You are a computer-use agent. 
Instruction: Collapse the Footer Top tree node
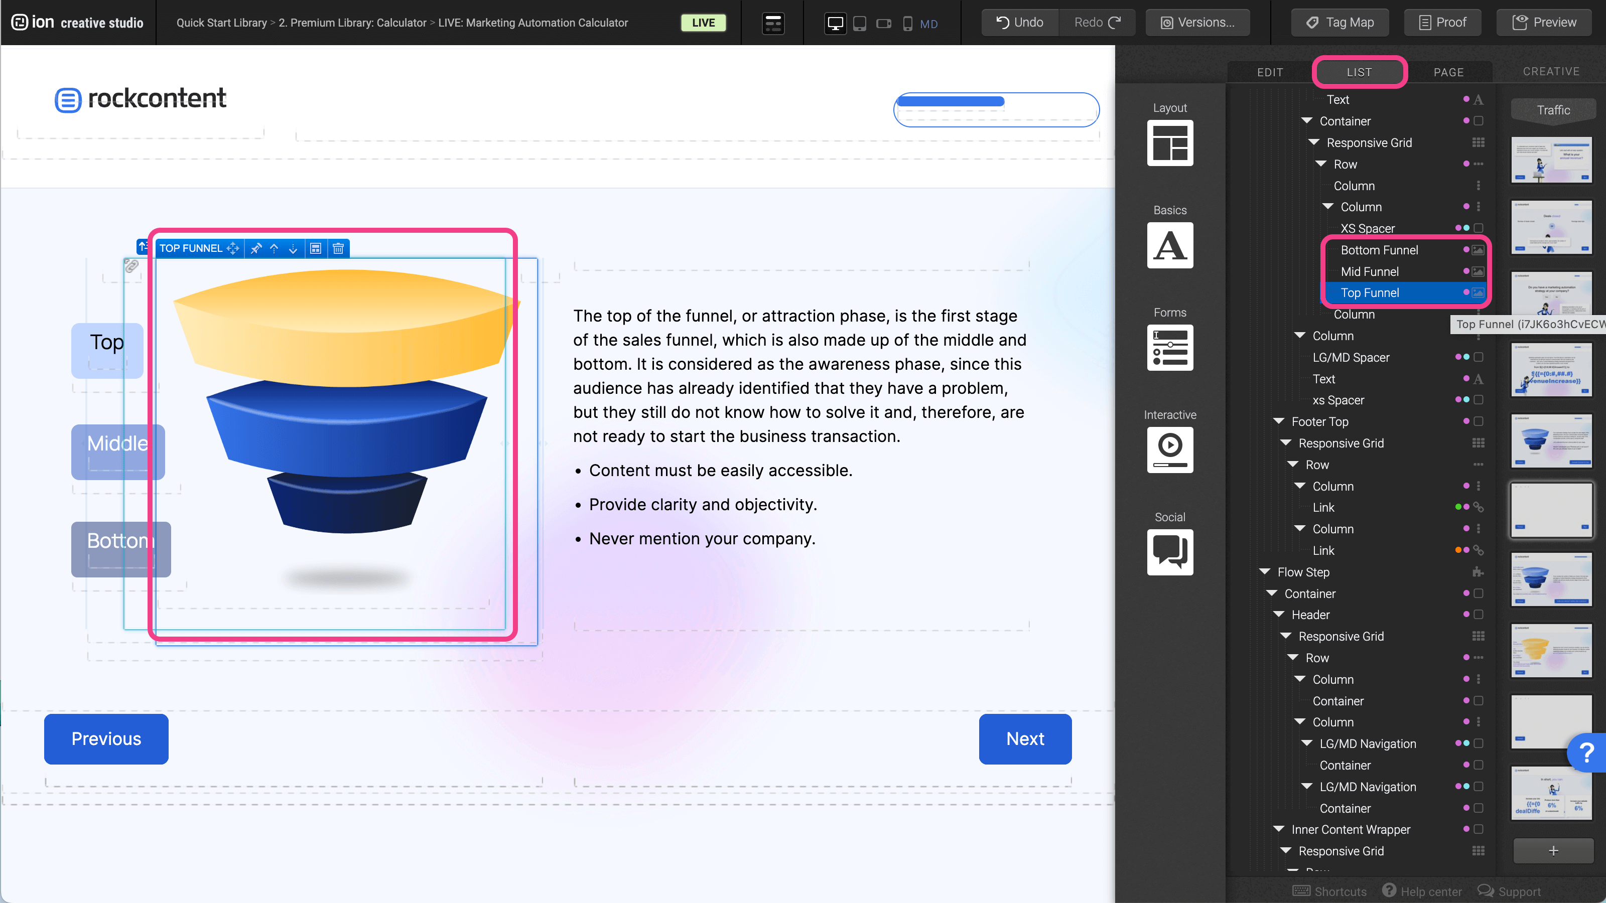pos(1279,421)
